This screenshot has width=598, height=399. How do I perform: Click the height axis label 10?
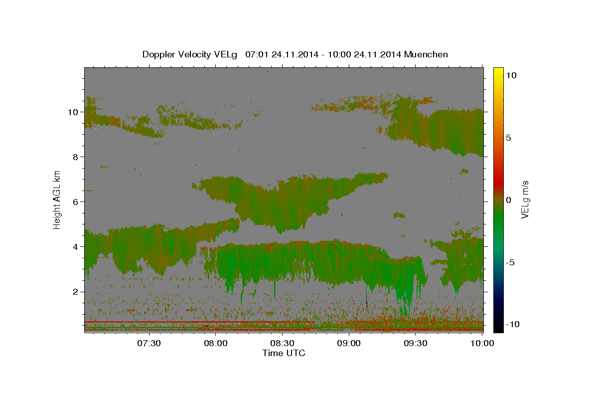pyautogui.click(x=73, y=112)
